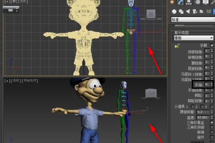Enable the 小道具 2 checkbox

[202, 106]
